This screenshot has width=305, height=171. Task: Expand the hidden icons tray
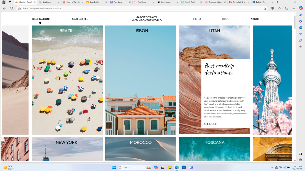pos(272,167)
